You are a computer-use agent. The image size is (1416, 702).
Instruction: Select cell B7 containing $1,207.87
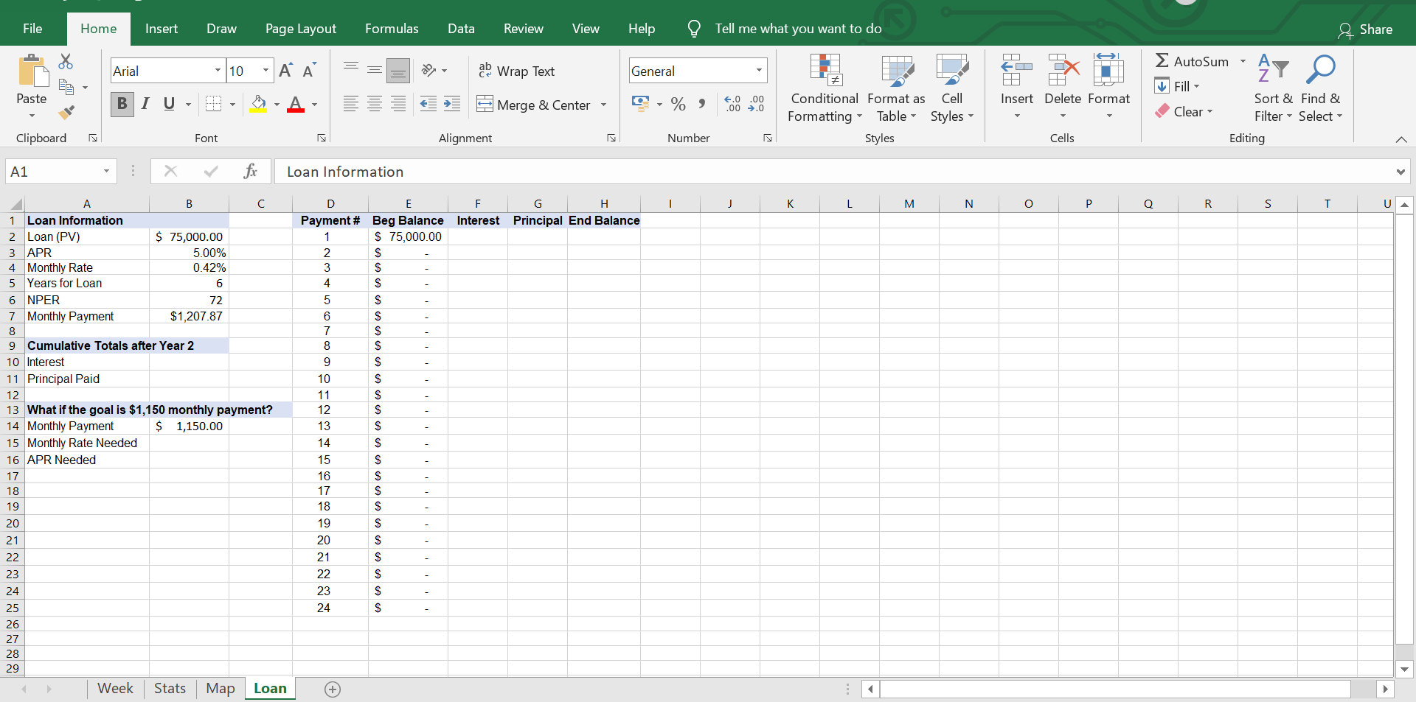click(x=189, y=315)
